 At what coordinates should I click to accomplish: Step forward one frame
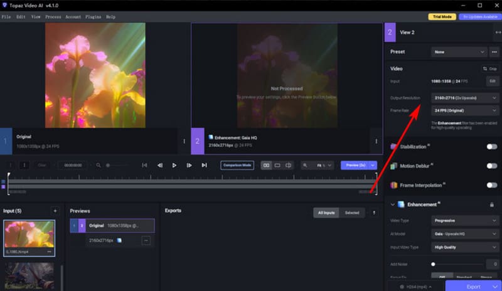(190, 165)
